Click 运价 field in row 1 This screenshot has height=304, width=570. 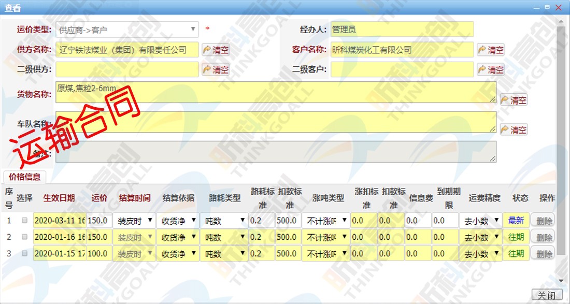99,221
